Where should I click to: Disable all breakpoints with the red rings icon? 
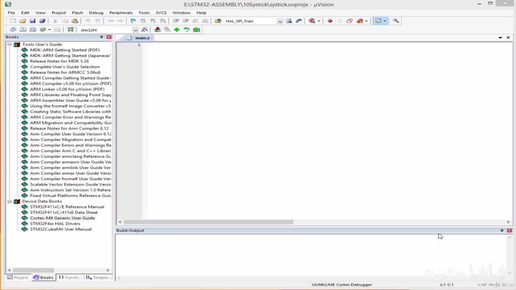[x=350, y=21]
